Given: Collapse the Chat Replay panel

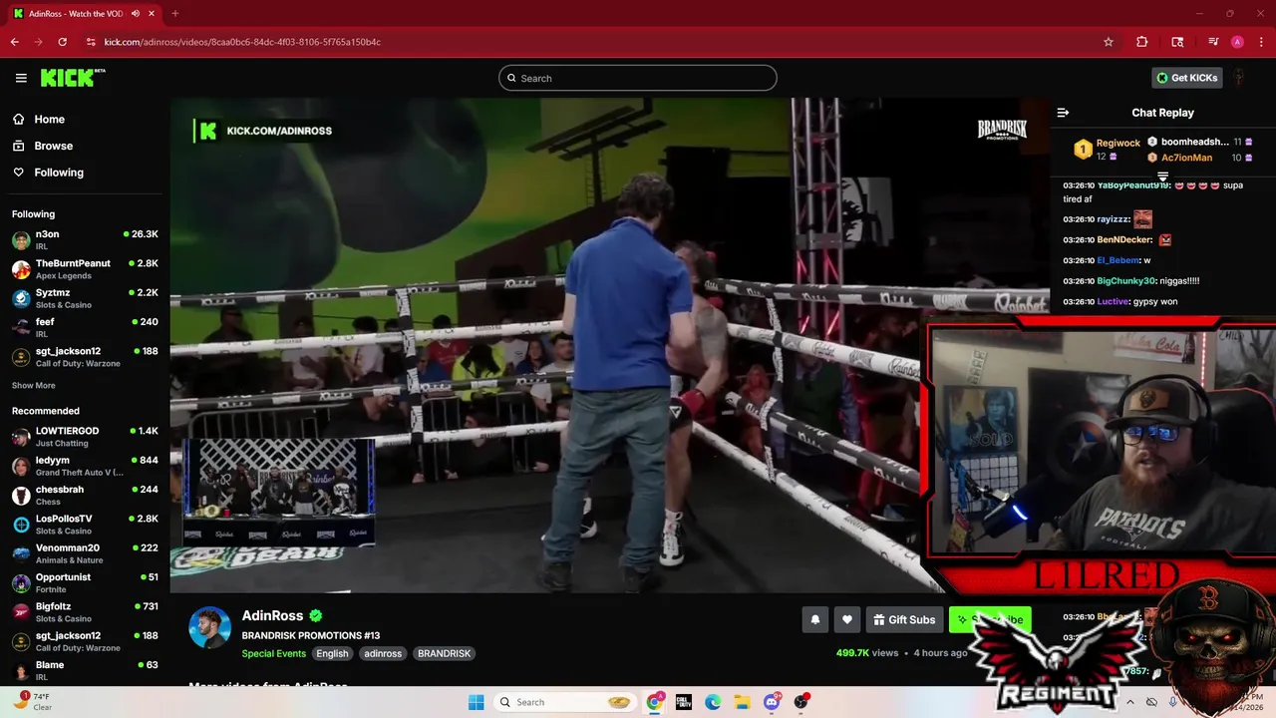Looking at the screenshot, I should 1063,113.
